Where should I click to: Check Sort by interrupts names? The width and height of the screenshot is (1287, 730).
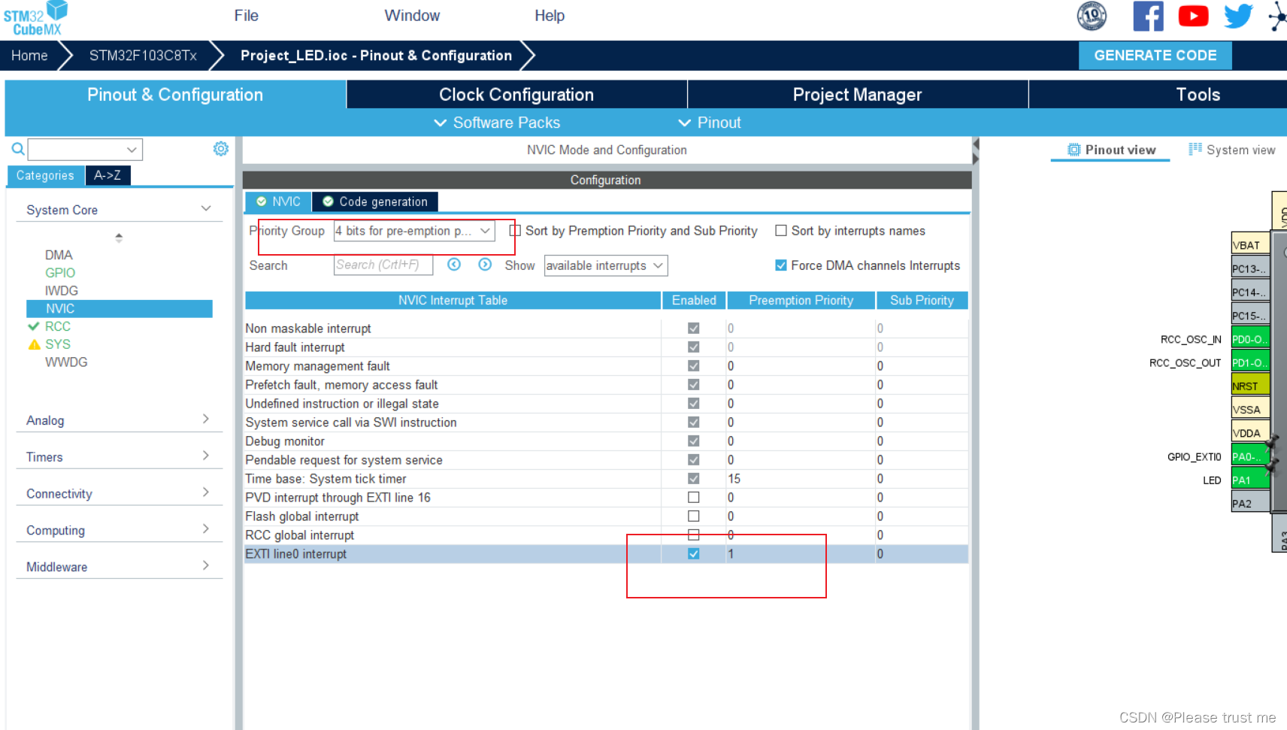[x=781, y=231]
